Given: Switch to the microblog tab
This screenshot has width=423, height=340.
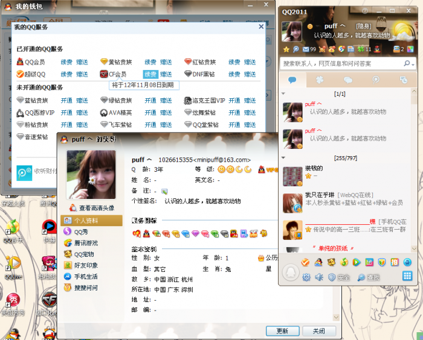Looking at the screenshot, I should (x=376, y=80).
